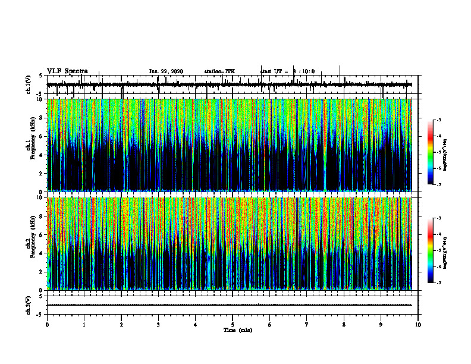Select the "start UT = 3:10:0" header text

pos(287,71)
